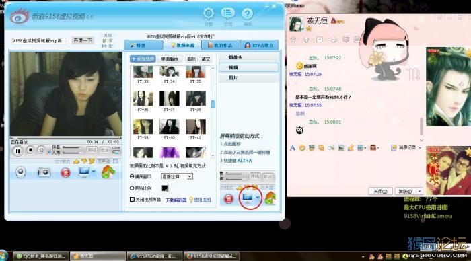Open the 使用说明 link
The image size is (471, 261).
click(x=202, y=200)
